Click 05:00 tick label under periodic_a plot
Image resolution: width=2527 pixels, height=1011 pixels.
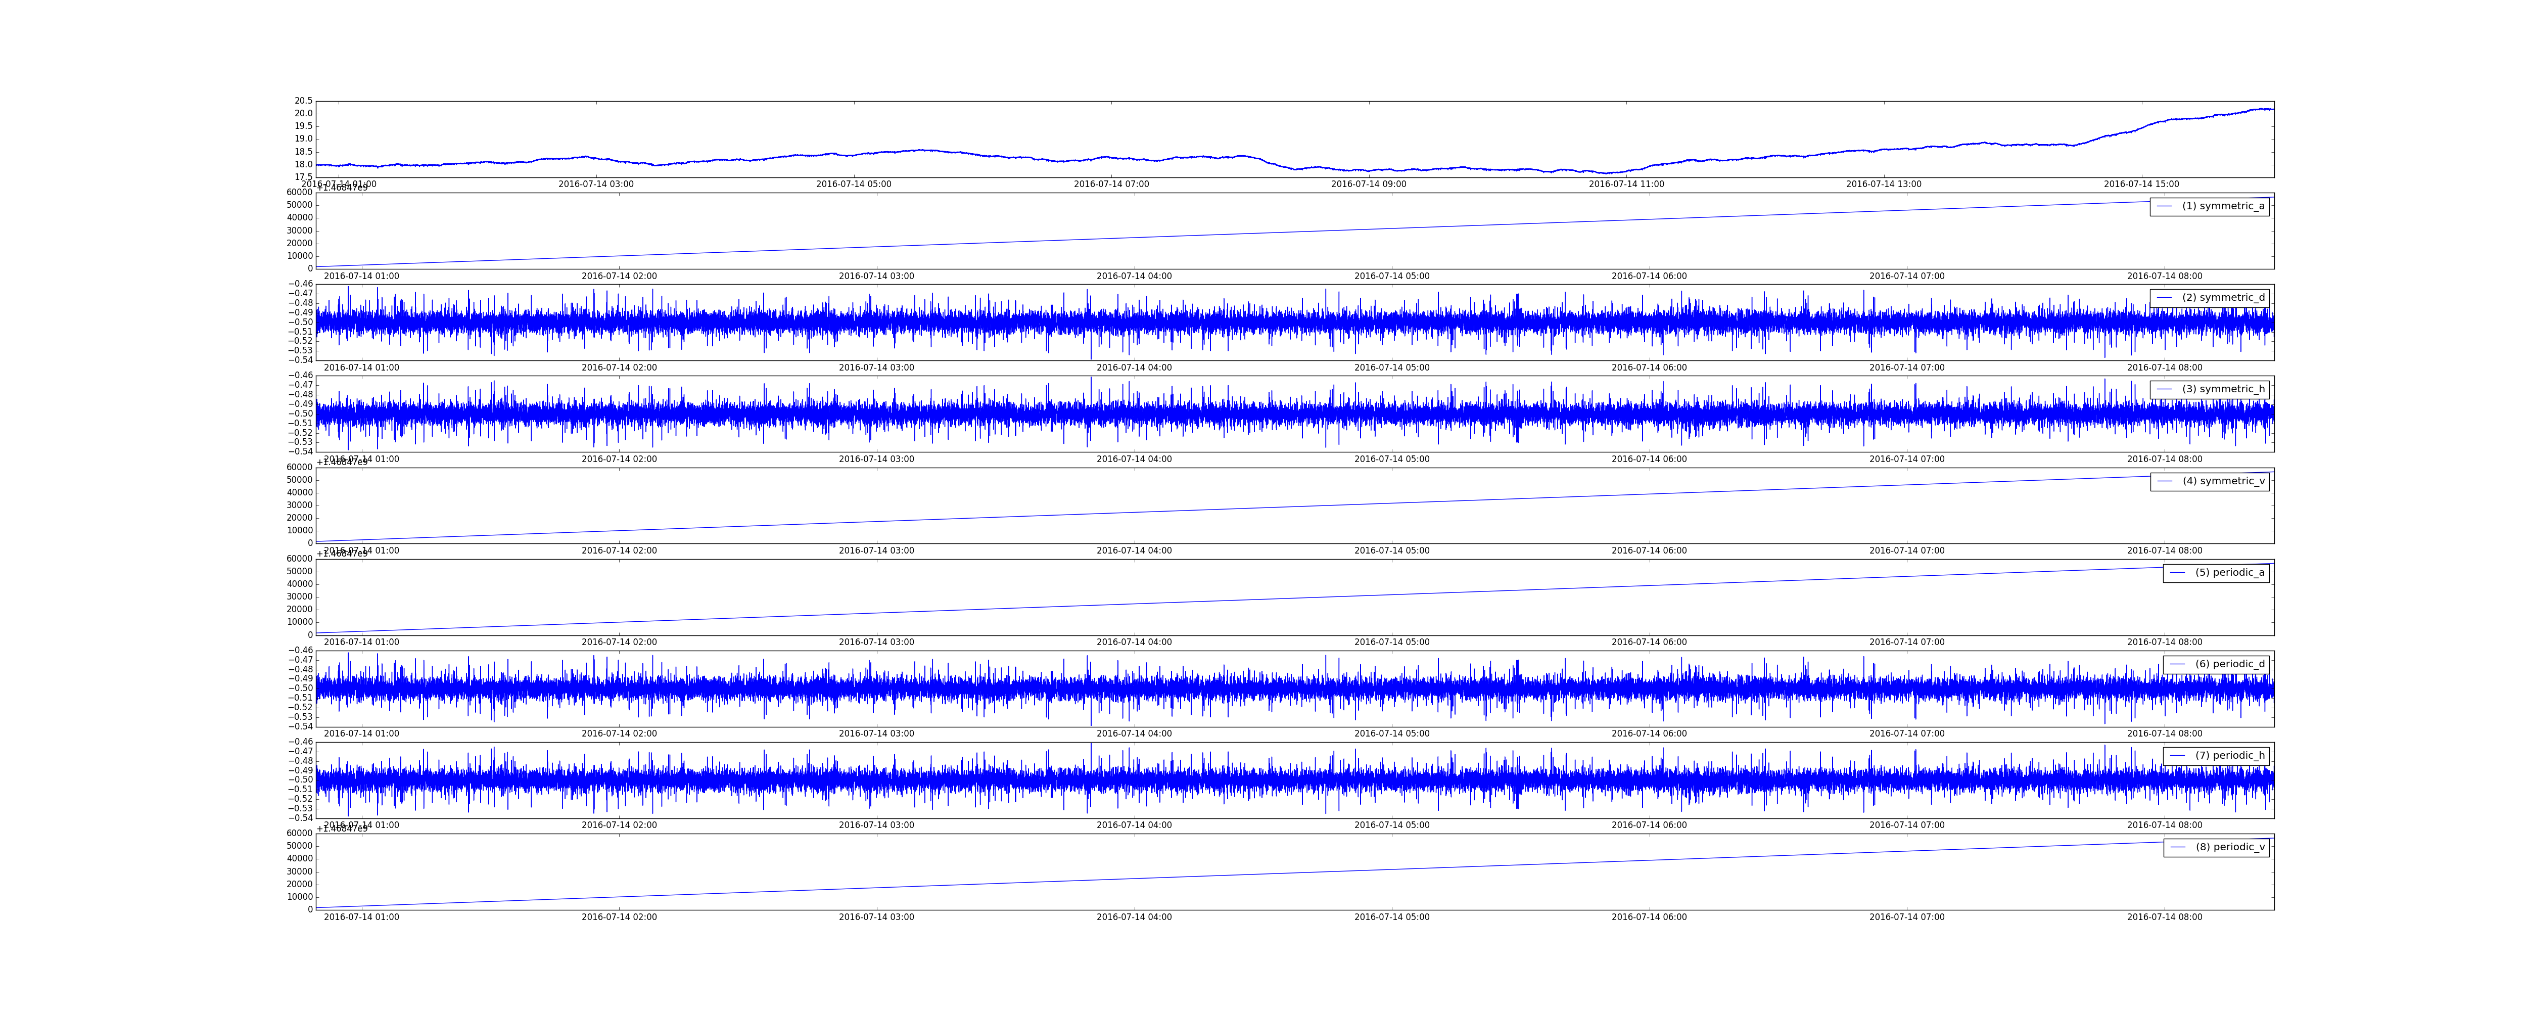point(1392,642)
